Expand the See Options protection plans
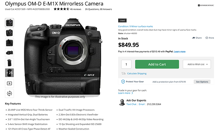220x131 pixels. [202, 81]
